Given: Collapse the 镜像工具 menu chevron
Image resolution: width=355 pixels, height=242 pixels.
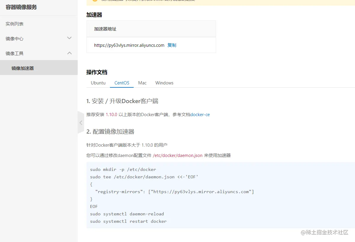Looking at the screenshot, I should point(69,53).
